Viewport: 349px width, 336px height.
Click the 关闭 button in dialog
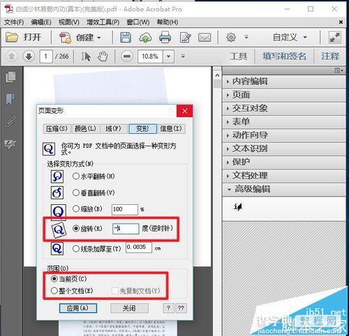click(129, 308)
